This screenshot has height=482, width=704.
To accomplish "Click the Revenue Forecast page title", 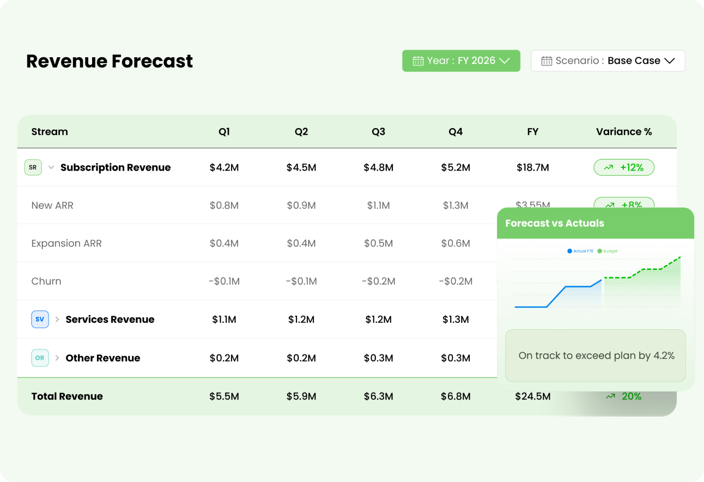I will tap(110, 61).
